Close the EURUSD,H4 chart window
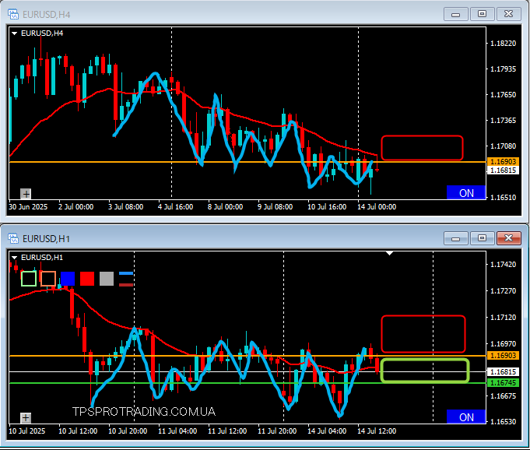This screenshot has width=530, height=450. pyautogui.click(x=509, y=14)
